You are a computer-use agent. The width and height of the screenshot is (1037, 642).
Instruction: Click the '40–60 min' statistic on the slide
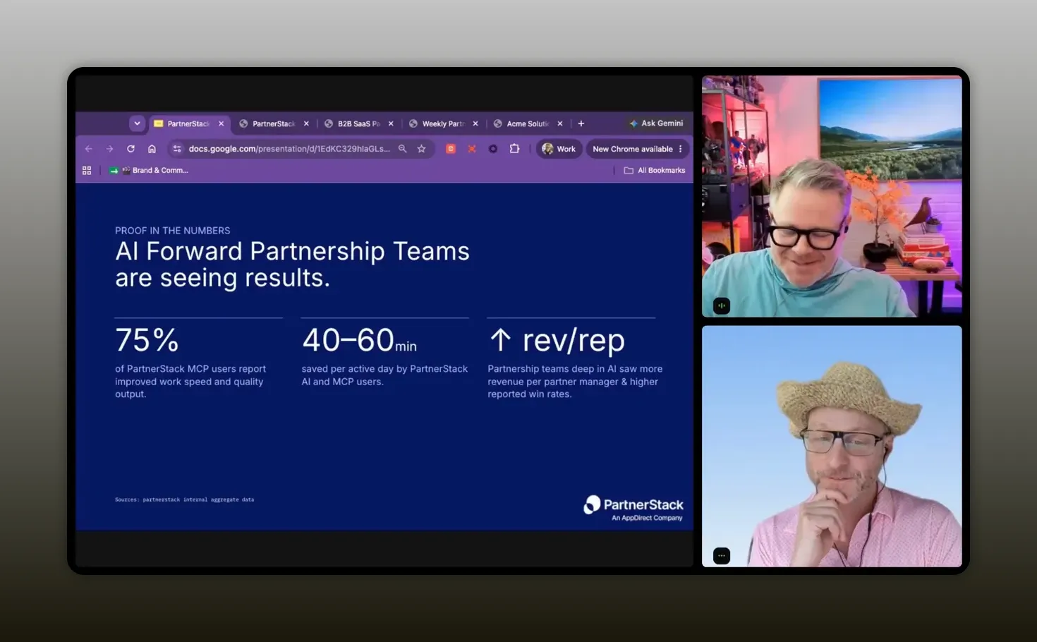click(x=359, y=340)
